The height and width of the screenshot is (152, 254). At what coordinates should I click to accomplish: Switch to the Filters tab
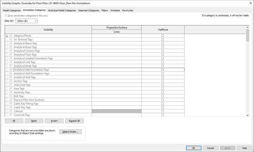point(105,10)
